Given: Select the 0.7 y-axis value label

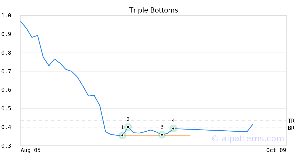Looking at the screenshot, I should 6,72.
